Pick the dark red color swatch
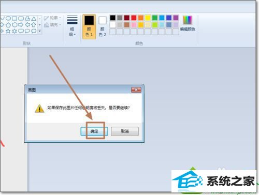Viewport: 259px width, 195px height. [127, 18]
